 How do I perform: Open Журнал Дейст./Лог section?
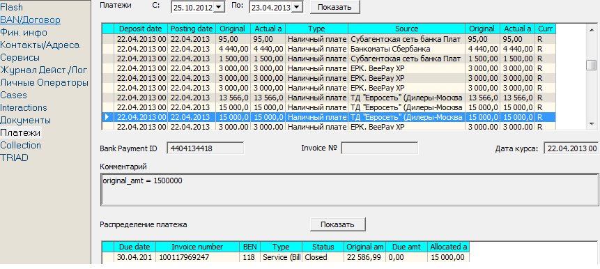(44, 70)
